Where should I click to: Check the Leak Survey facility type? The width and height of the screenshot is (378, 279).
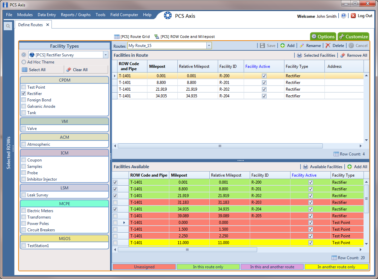[x=24, y=195]
